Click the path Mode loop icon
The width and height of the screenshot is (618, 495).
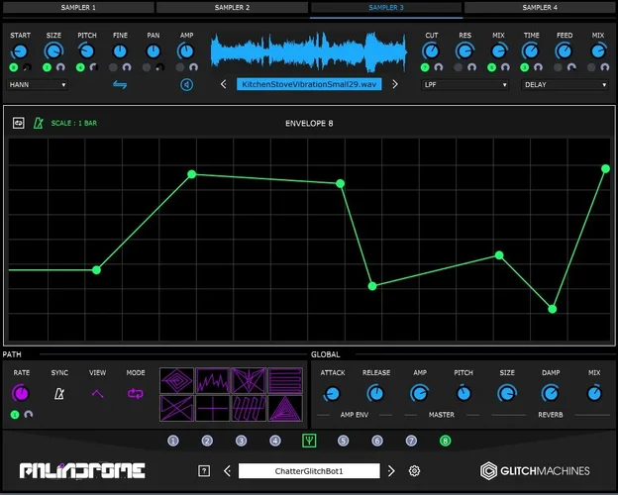(x=135, y=393)
